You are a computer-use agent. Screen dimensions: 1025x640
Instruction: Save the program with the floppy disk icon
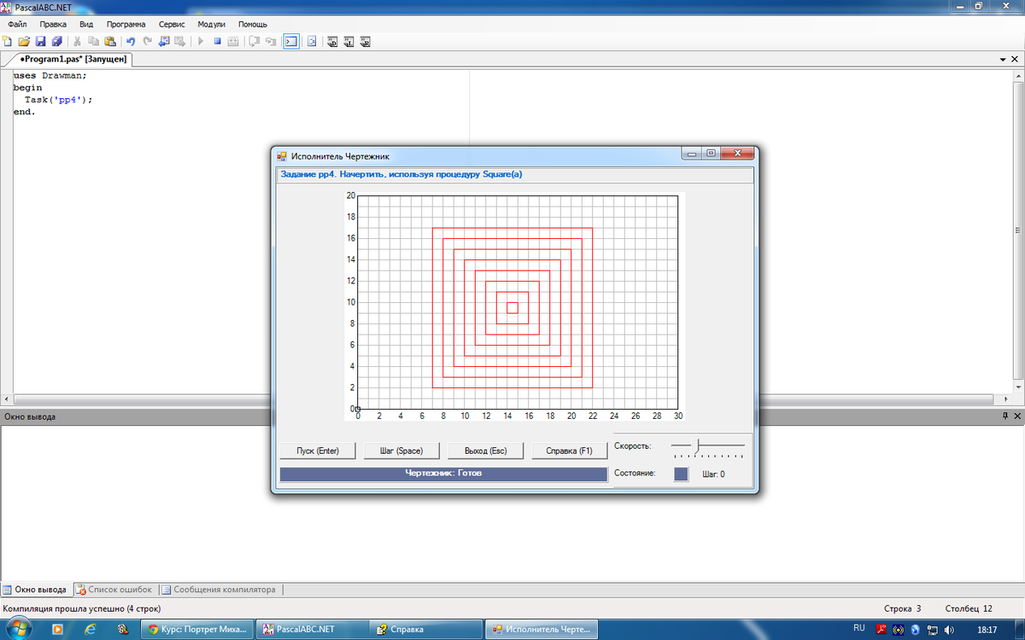coord(40,41)
